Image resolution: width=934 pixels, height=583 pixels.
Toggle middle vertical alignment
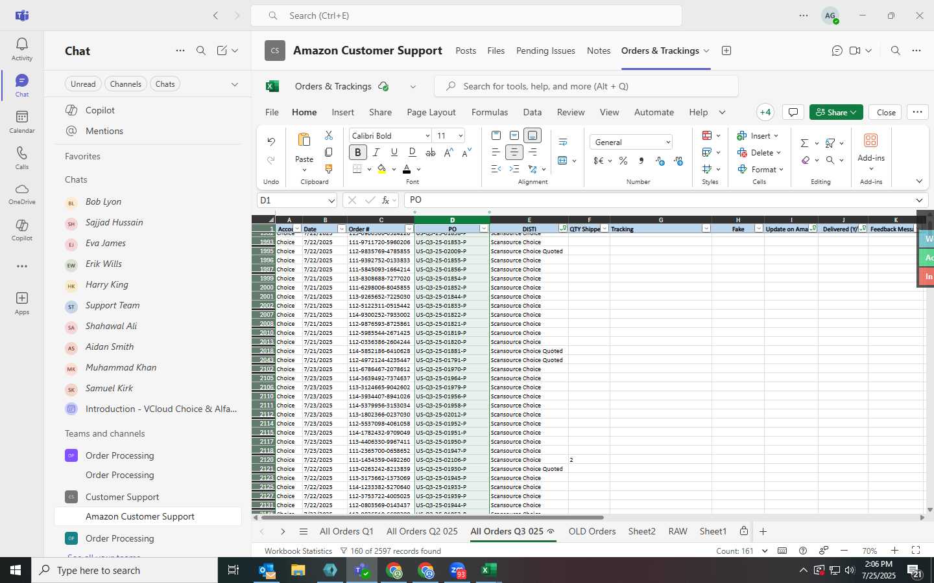point(514,135)
